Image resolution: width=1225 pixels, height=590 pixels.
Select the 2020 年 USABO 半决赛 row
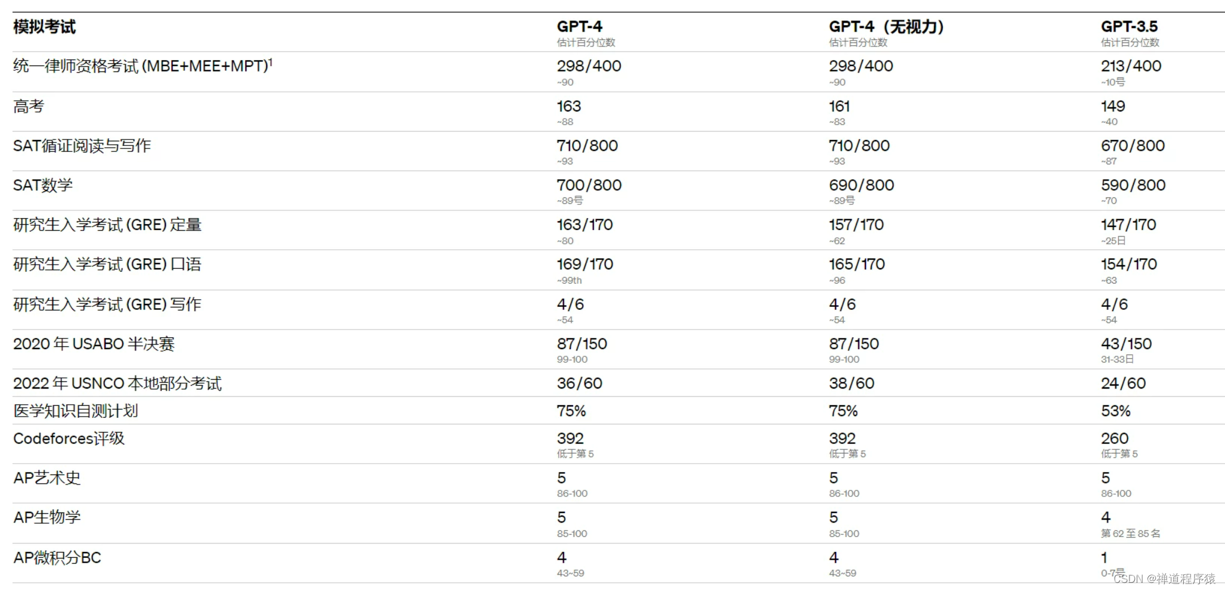point(618,349)
